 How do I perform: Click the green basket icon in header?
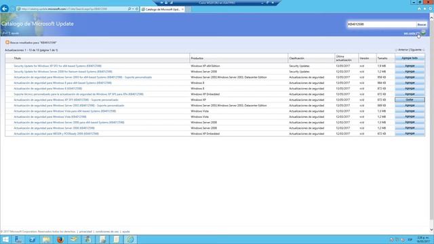(x=423, y=33)
